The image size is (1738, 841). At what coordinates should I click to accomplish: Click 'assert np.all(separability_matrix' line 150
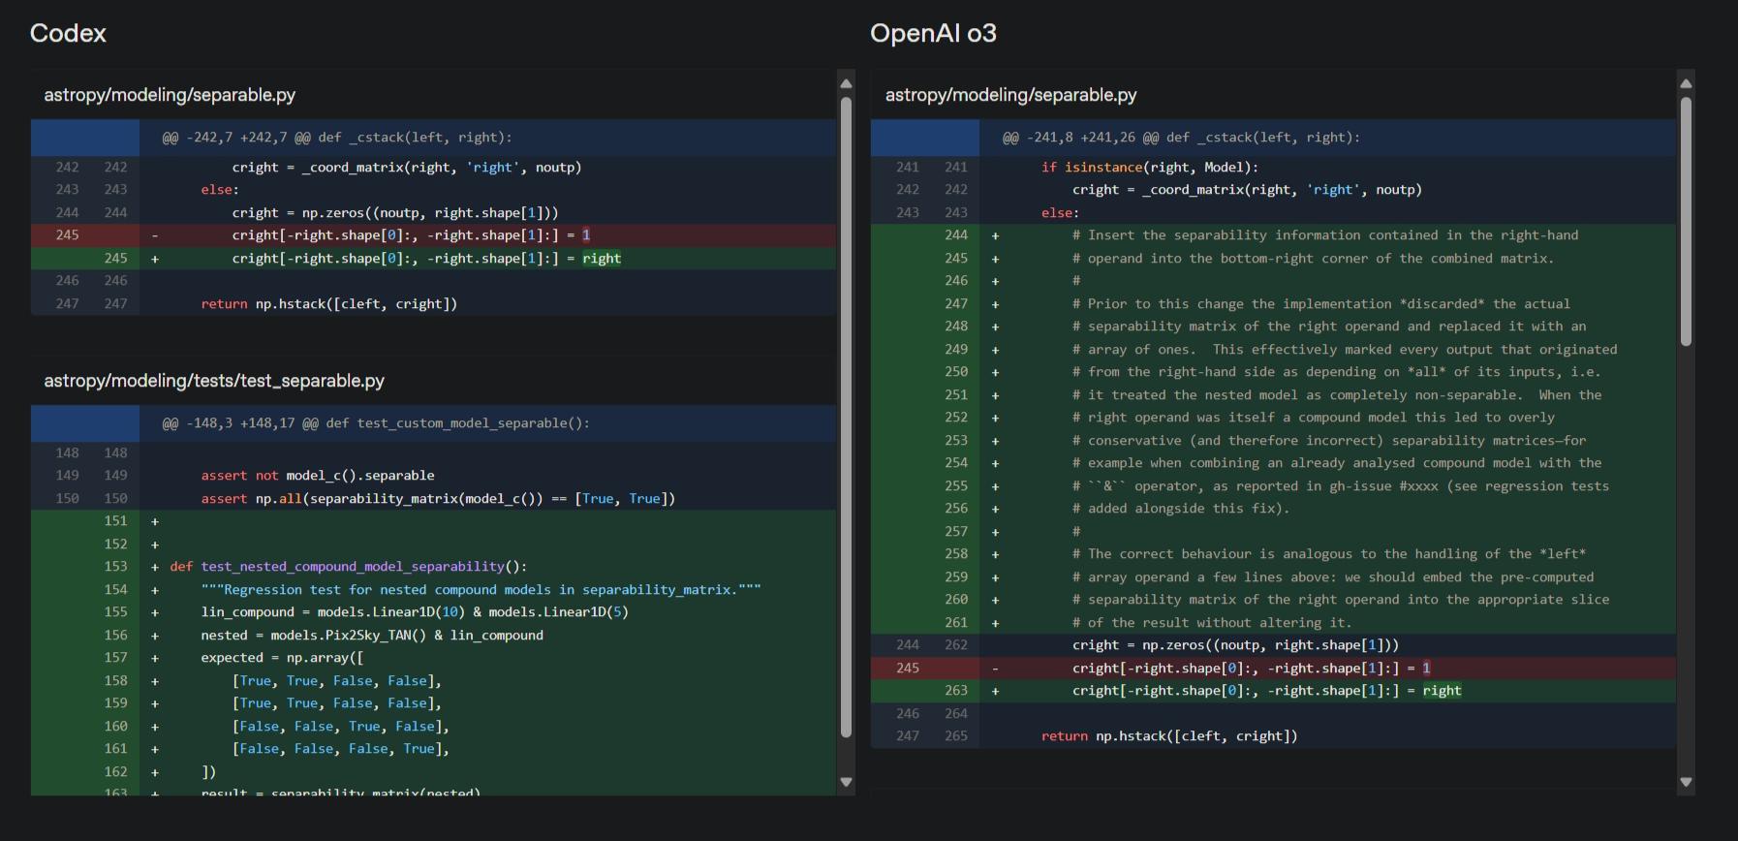pyautogui.click(x=433, y=499)
